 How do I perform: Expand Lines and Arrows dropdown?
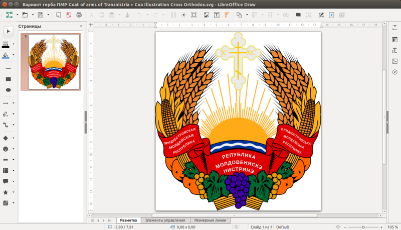tap(14, 103)
